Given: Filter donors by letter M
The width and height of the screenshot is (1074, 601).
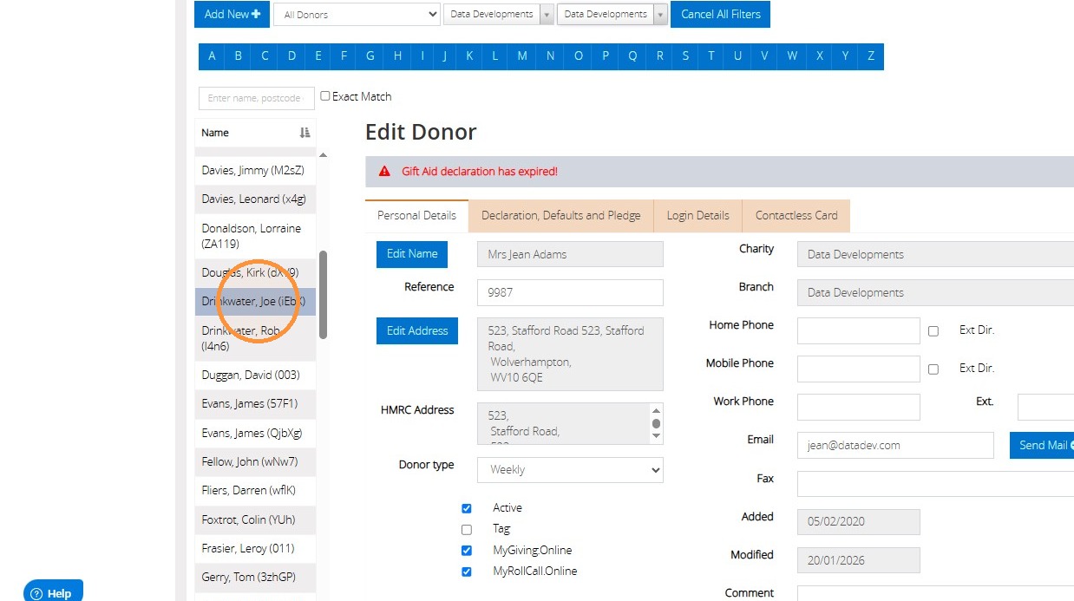Looking at the screenshot, I should pyautogui.click(x=522, y=56).
